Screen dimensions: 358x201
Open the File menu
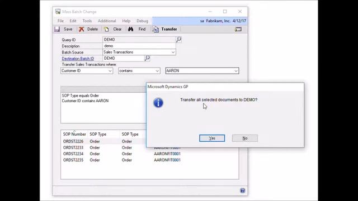[60, 21]
